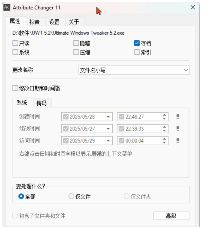Open the 更改名称 dropdown list
The width and height of the screenshot is (204, 227).
186,70
